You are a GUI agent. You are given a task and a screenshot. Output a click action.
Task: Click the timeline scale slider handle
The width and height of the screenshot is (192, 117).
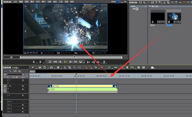pos(23,74)
